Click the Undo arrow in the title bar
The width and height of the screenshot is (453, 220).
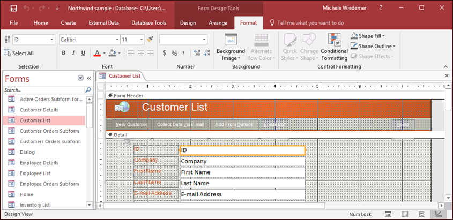(27, 9)
